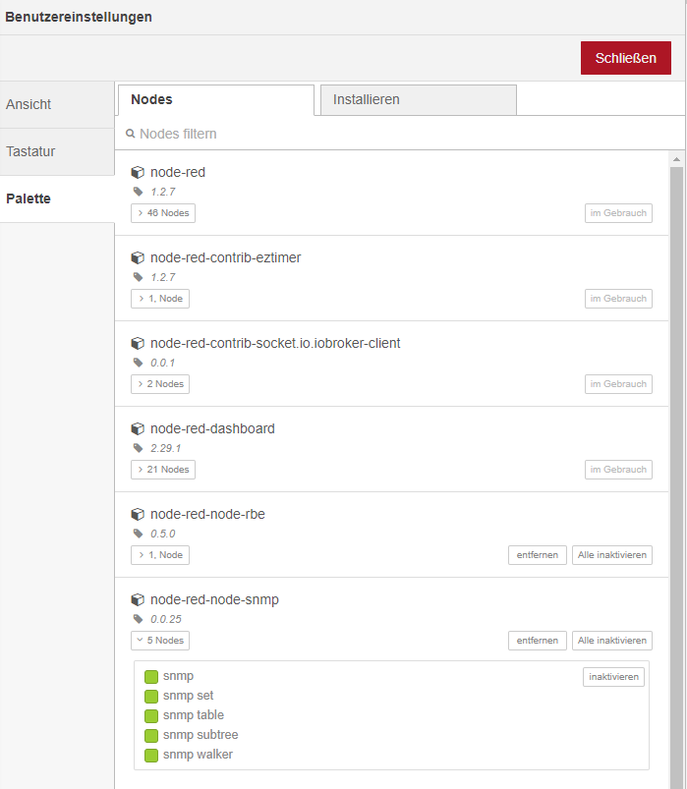
Task: Open the Tastatur settings section
Action: (57, 151)
